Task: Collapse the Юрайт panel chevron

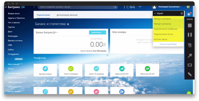Action: [155, 13]
